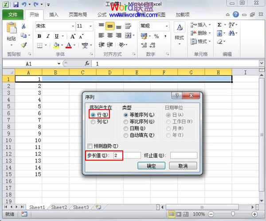Select 等差序列(L) linear series type
The image size is (266, 221).
click(126, 115)
